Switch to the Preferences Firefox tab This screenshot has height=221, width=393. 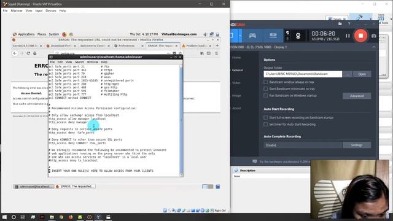[128, 46]
